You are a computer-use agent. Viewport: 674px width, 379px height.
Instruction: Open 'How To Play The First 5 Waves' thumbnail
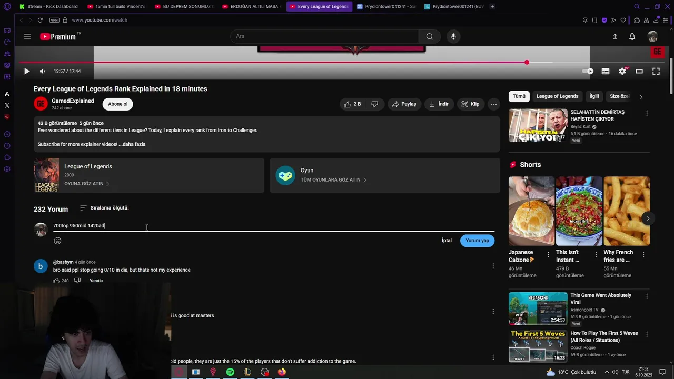click(x=538, y=346)
